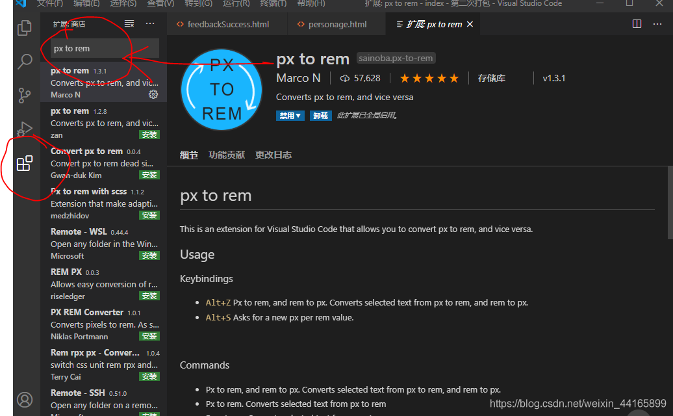Focus the extension search box with px to rem
This screenshot has height=416, width=673.
(x=105, y=49)
